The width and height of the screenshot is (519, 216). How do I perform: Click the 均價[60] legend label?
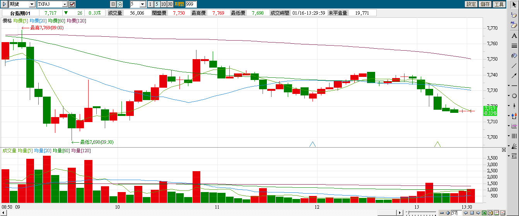click(56, 21)
